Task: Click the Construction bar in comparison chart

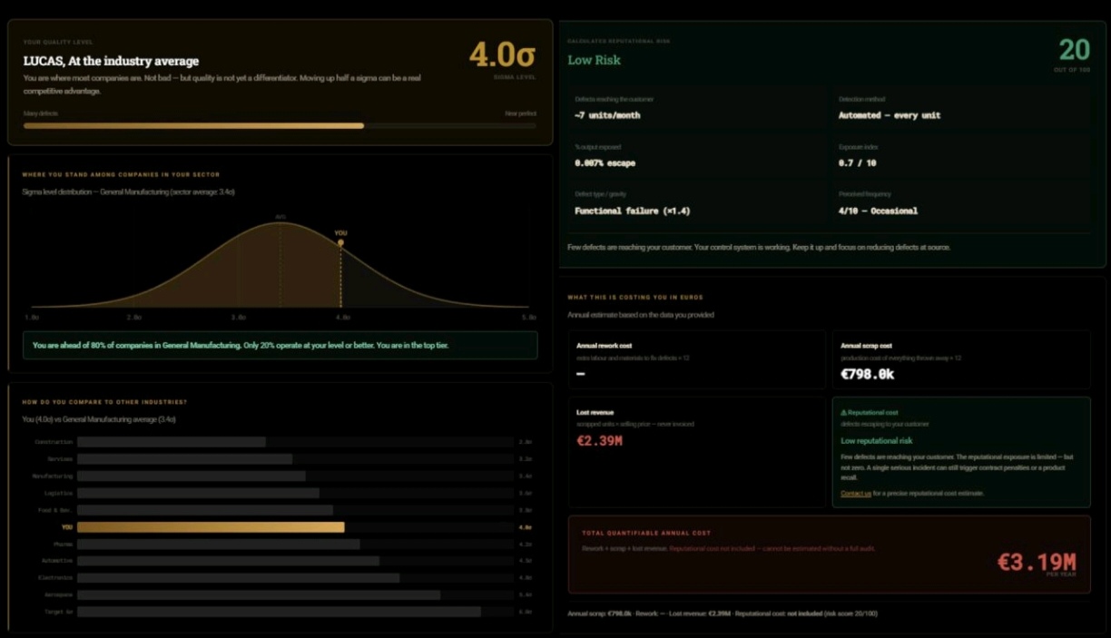Action: click(172, 442)
